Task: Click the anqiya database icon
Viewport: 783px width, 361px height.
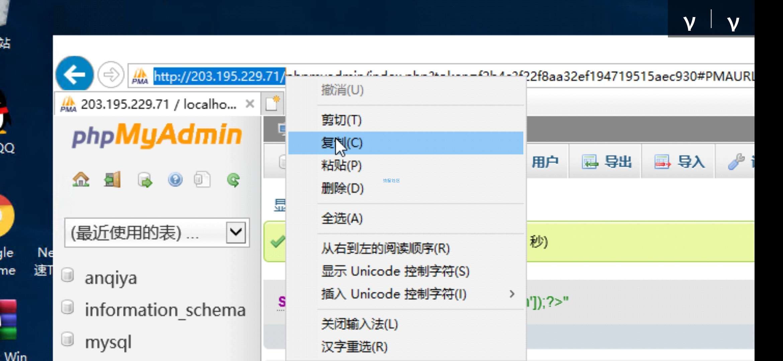Action: point(68,275)
